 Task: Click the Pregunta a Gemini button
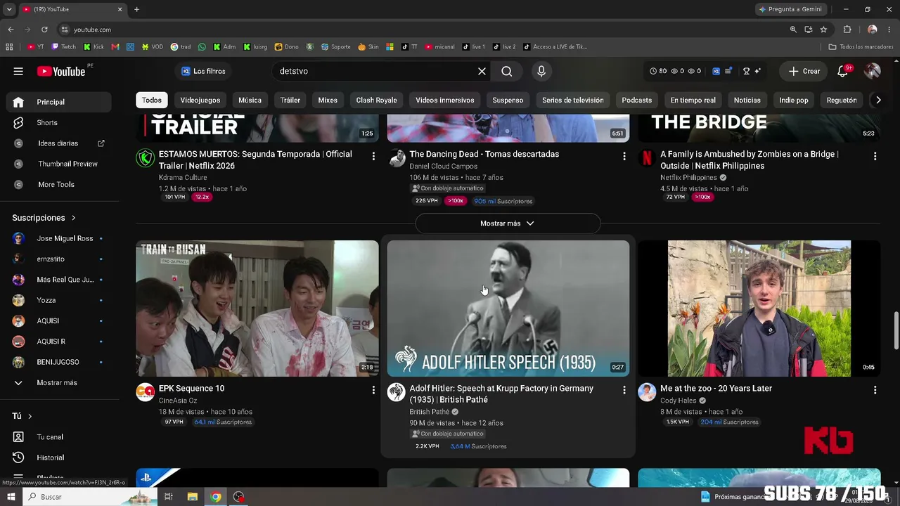(x=790, y=9)
